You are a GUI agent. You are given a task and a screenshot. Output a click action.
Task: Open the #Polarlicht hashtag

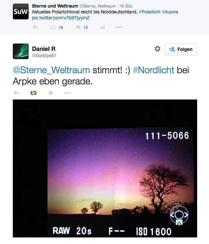click(149, 12)
